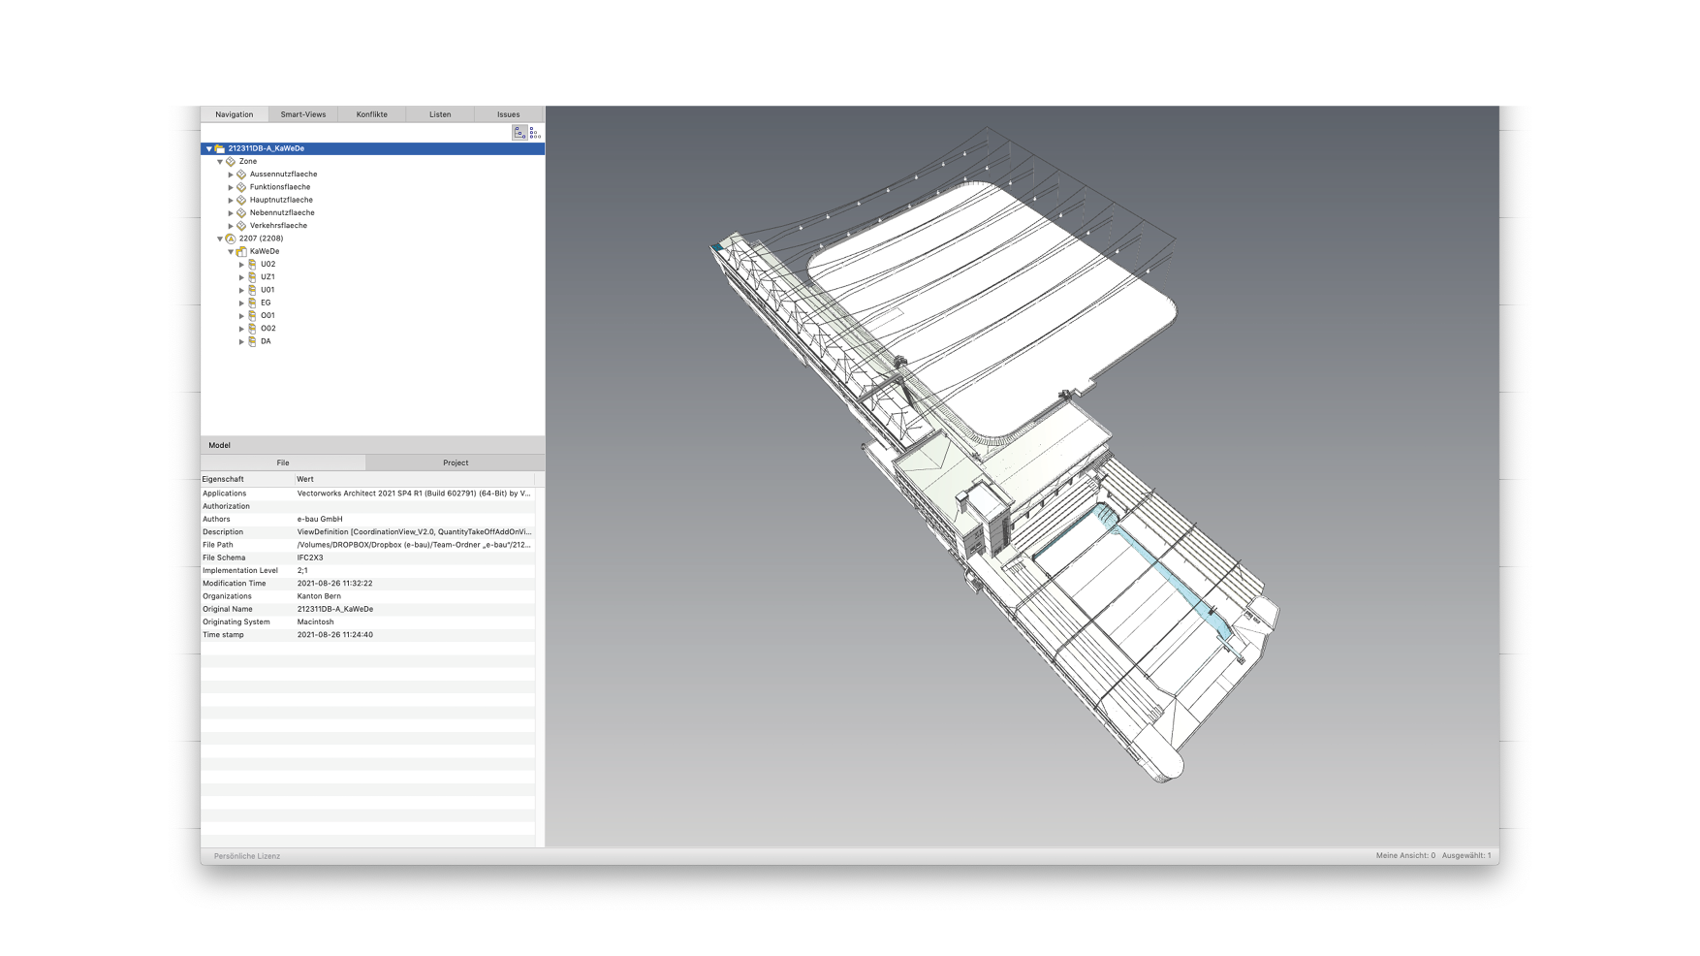The width and height of the screenshot is (1700, 956).
Task: Expand the Verkehrsflaeche node
Action: pyautogui.click(x=231, y=226)
